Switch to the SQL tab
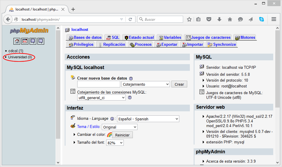 pyautogui.click(x=113, y=37)
